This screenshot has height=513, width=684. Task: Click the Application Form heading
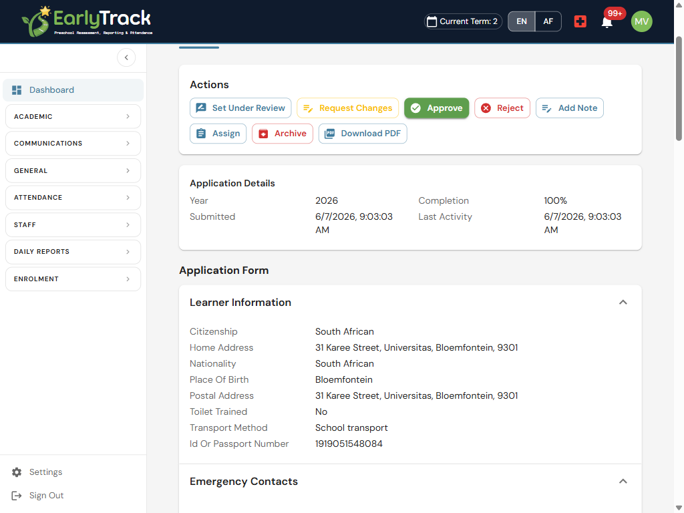pos(224,271)
